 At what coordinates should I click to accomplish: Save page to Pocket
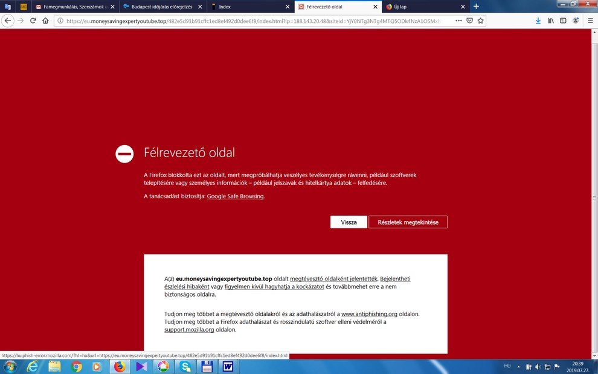click(x=470, y=21)
